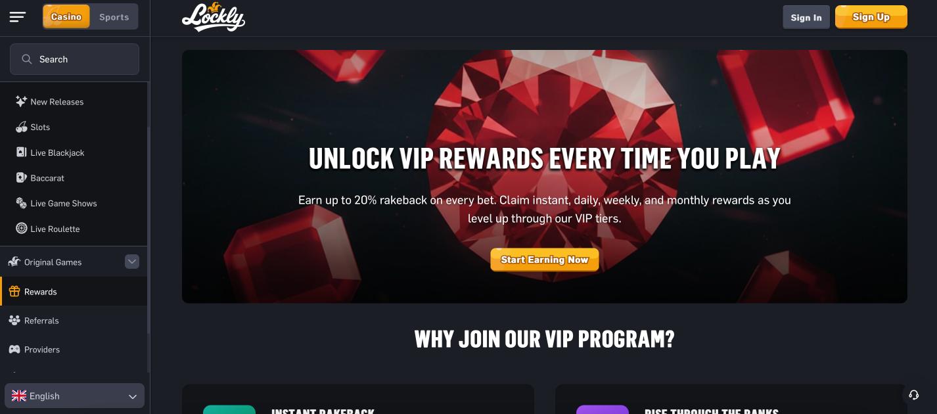Click the Live Game Shows dice icon
The image size is (937, 414).
pyautogui.click(x=21, y=204)
